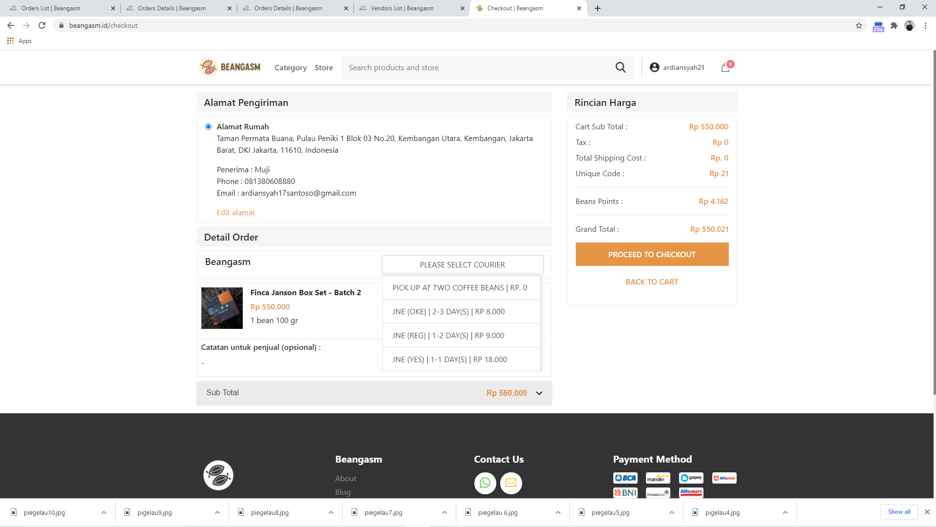Click the footer Beangasm round logo
This screenshot has width=936, height=527.
[218, 475]
